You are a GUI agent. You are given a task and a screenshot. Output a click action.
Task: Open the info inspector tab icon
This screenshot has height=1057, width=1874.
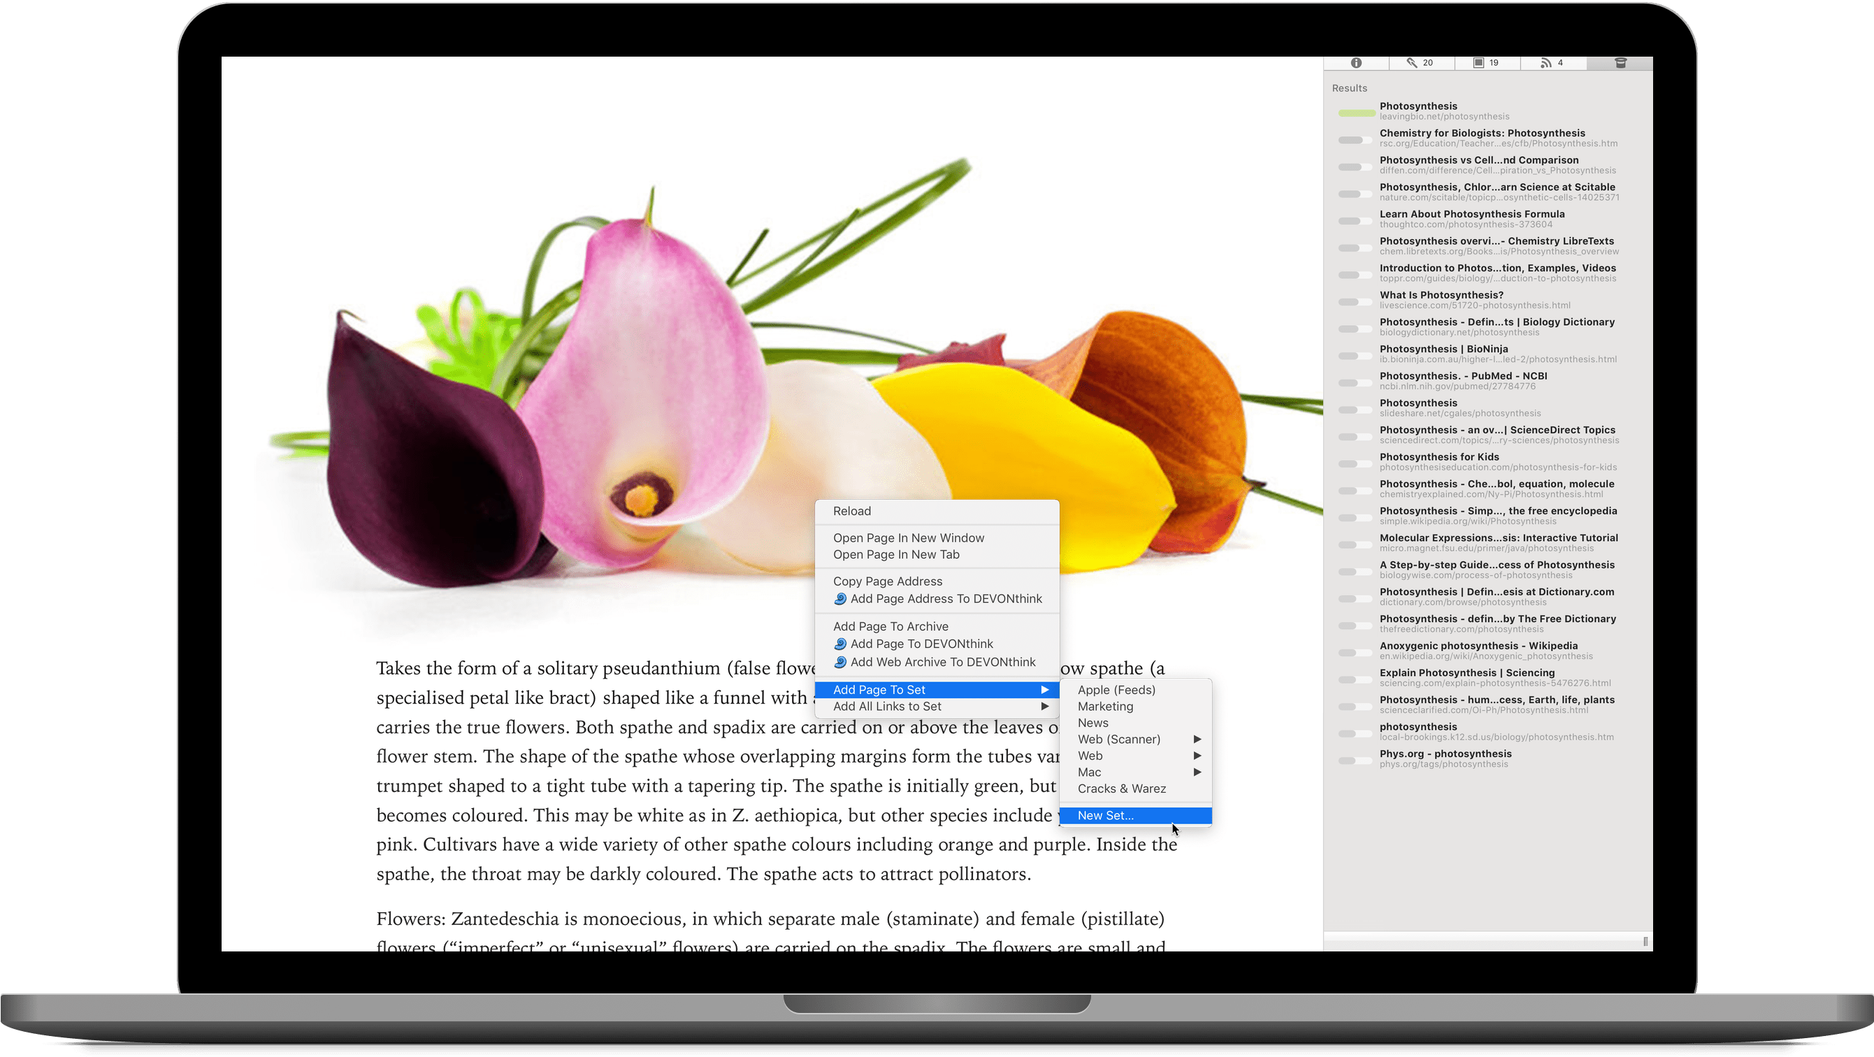coord(1356,64)
